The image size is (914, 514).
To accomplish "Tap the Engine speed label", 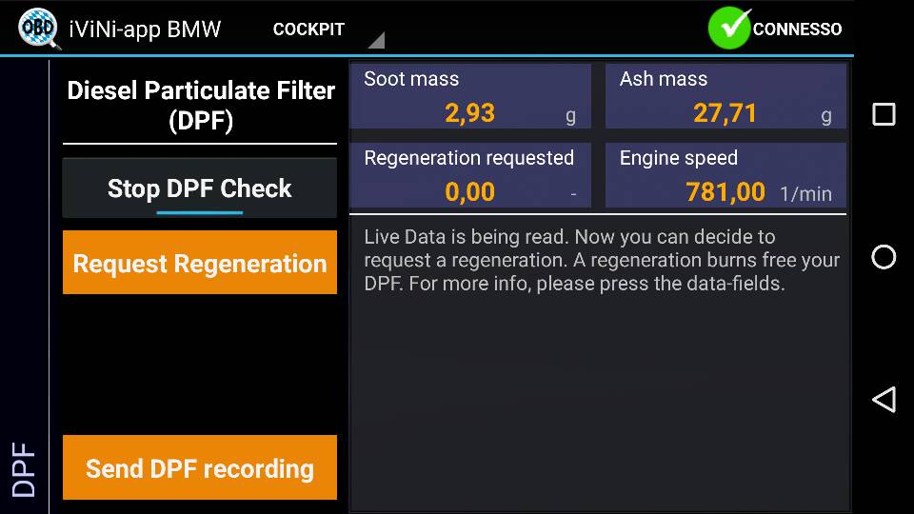I will (x=679, y=158).
